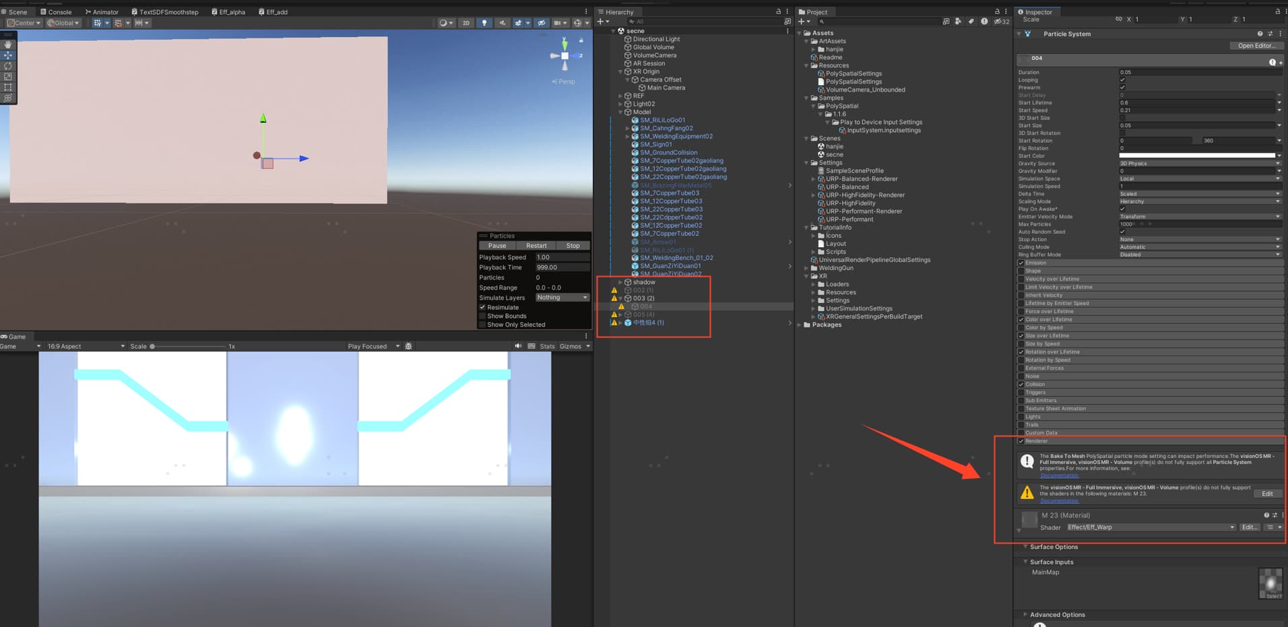Uncheck Resimulate in the Particles overlay
The width and height of the screenshot is (1288, 627).
tap(484, 306)
